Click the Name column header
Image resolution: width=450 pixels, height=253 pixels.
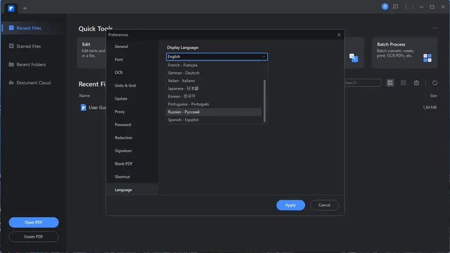(x=85, y=95)
